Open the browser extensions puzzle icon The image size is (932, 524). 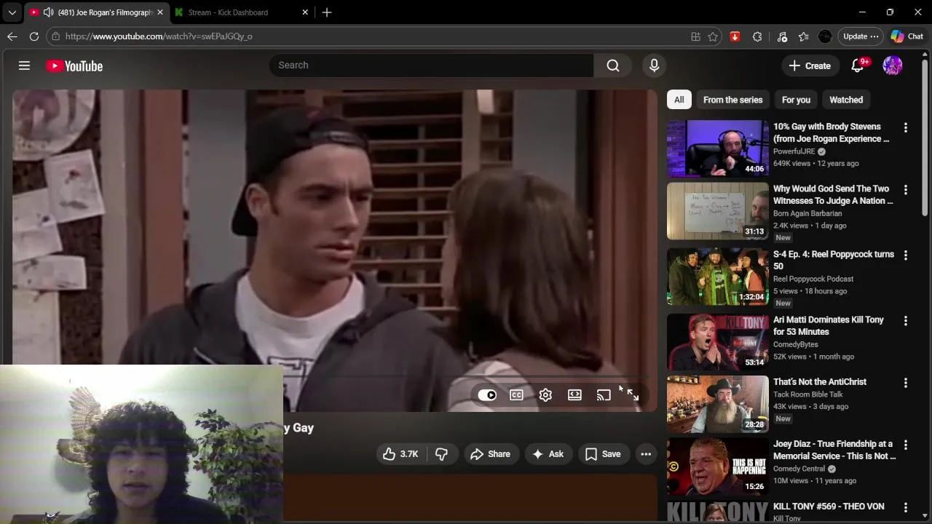[x=758, y=36]
